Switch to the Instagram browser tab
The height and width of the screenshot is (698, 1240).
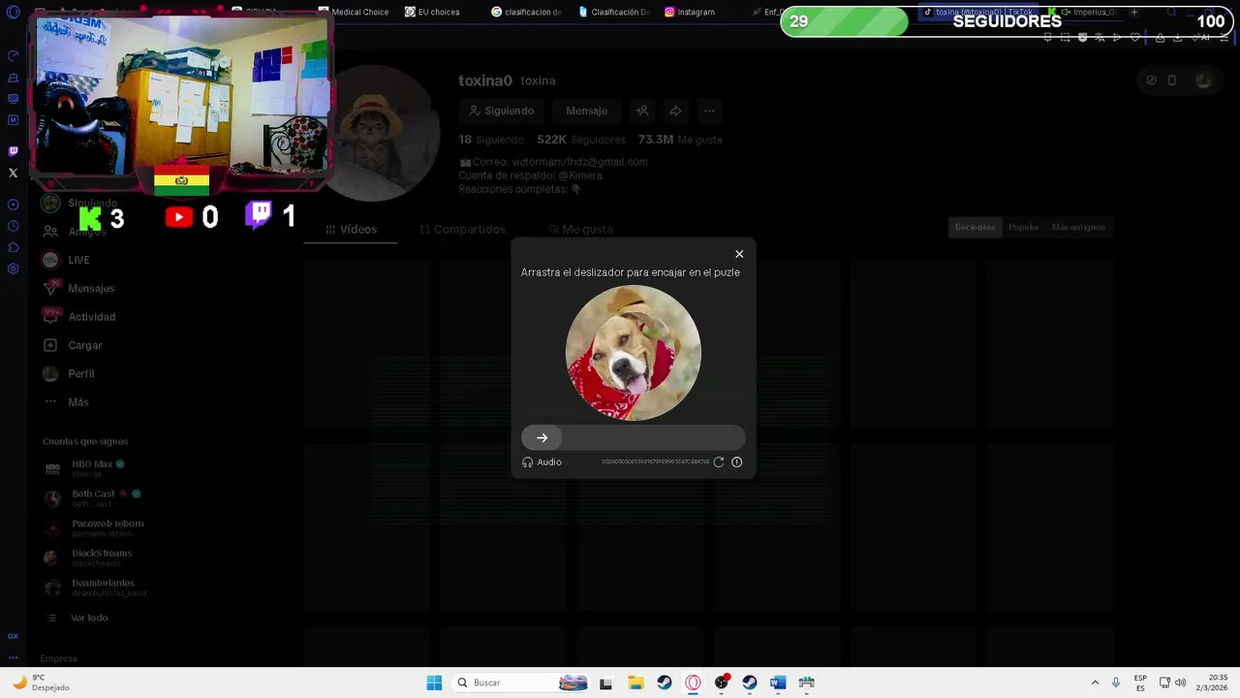pos(690,12)
